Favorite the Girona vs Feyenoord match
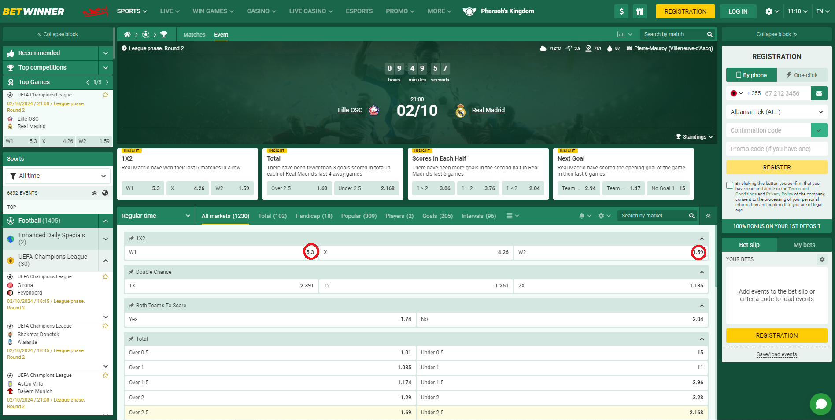 click(105, 276)
